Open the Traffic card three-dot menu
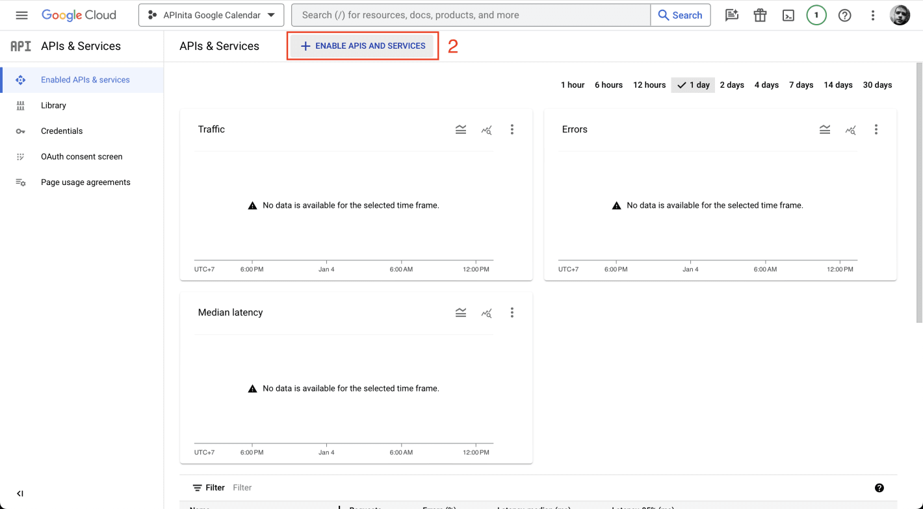This screenshot has width=923, height=509. (512, 129)
